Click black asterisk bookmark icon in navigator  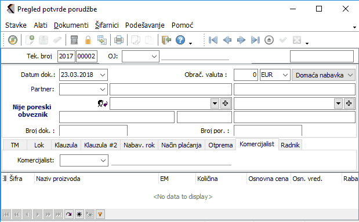click(79, 214)
